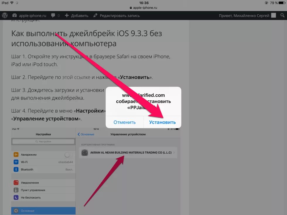Image resolution: width=287 pixels, height=215 pixels.
Task: Click the bold Управление устройством text
Action: (x=46, y=119)
